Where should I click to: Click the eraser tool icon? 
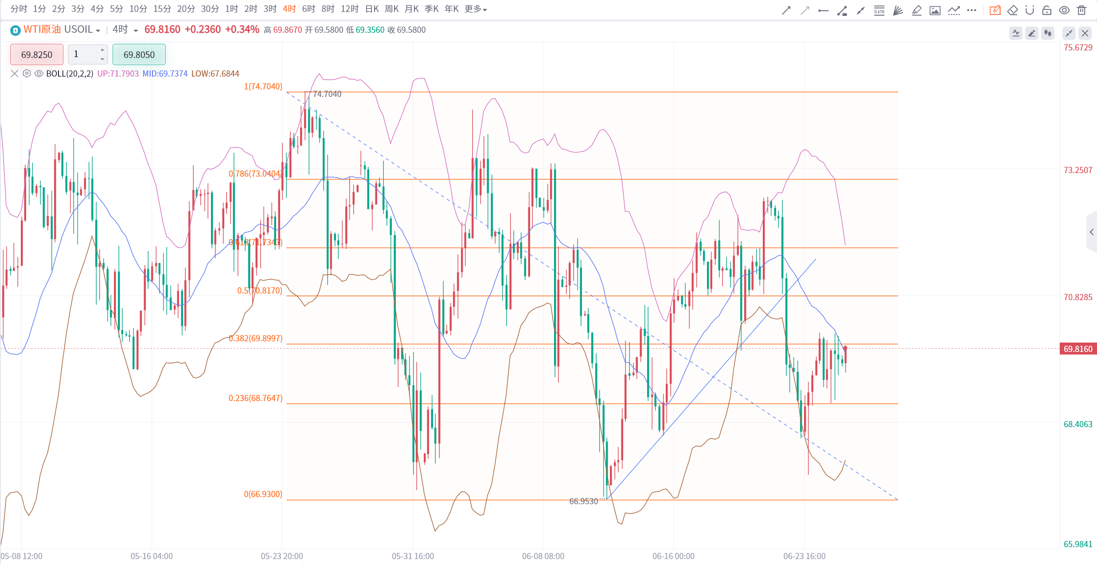coord(1012,10)
